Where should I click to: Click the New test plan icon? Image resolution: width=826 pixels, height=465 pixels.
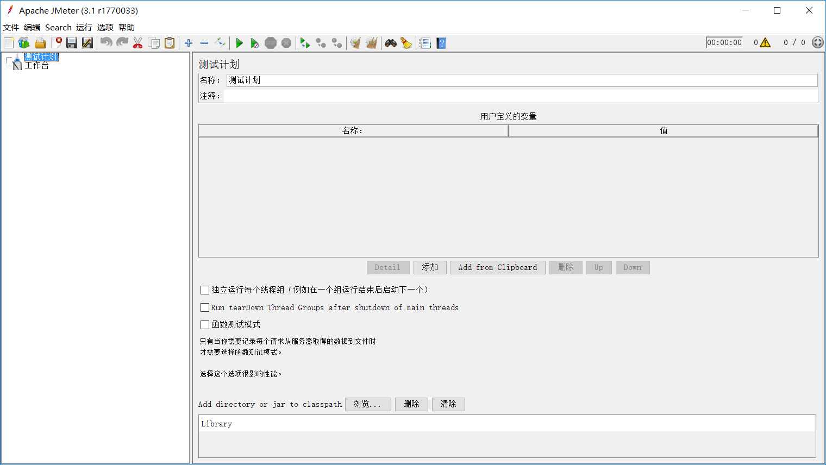(9, 43)
